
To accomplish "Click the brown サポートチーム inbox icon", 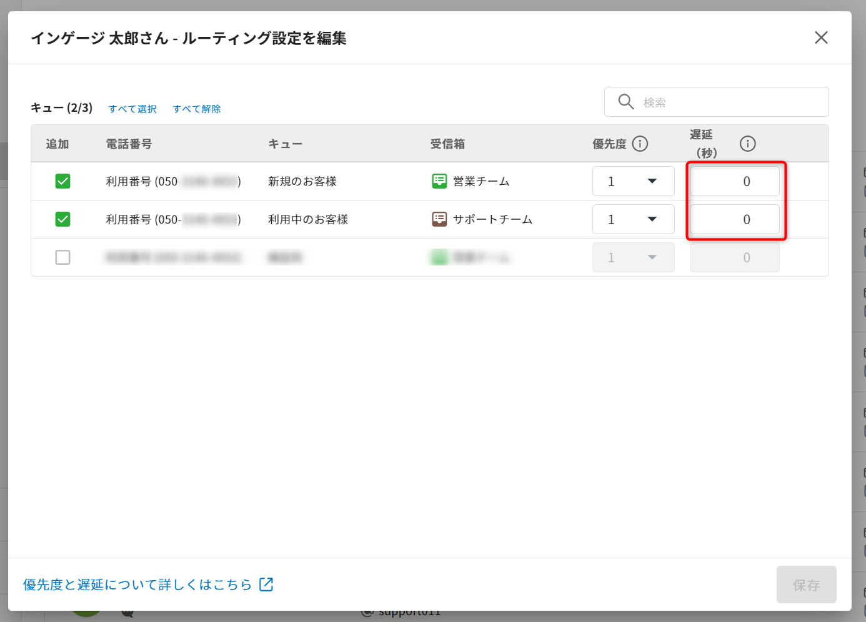I will 439,219.
